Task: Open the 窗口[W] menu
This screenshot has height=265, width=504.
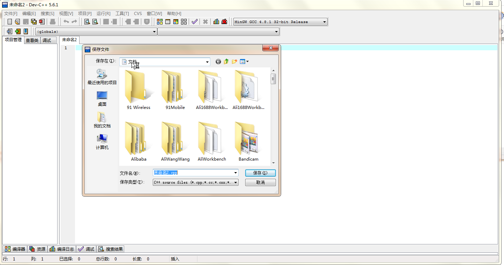Action: pyautogui.click(x=154, y=14)
